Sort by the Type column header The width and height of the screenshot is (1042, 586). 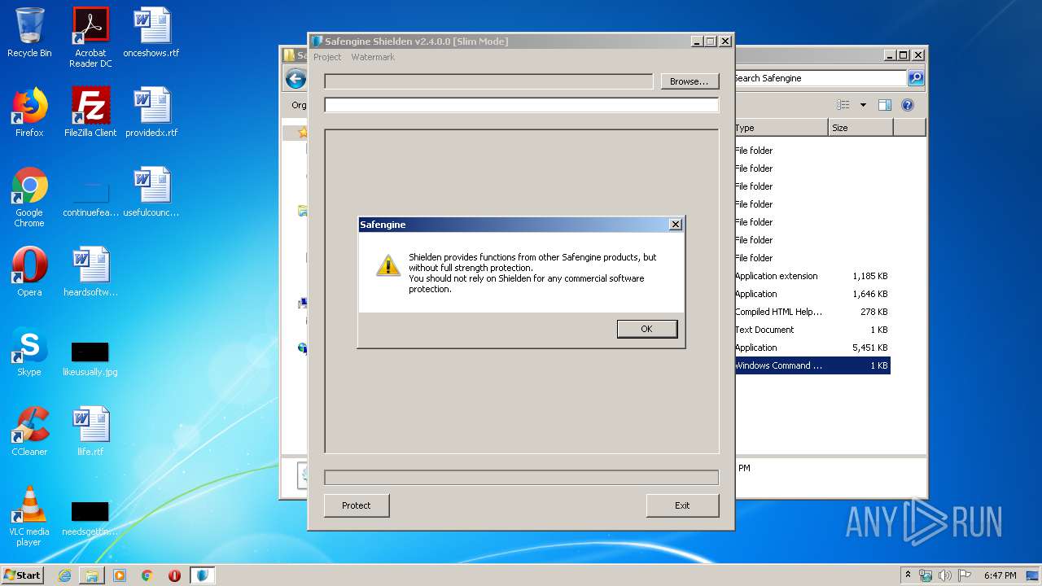[x=781, y=128]
